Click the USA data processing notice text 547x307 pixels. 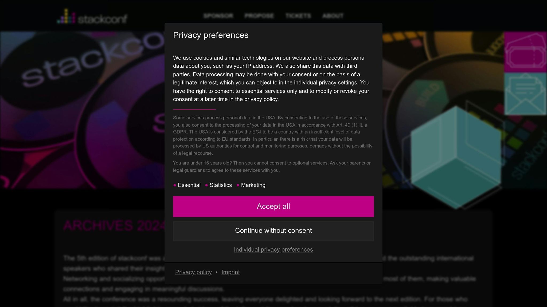pyautogui.click(x=272, y=135)
